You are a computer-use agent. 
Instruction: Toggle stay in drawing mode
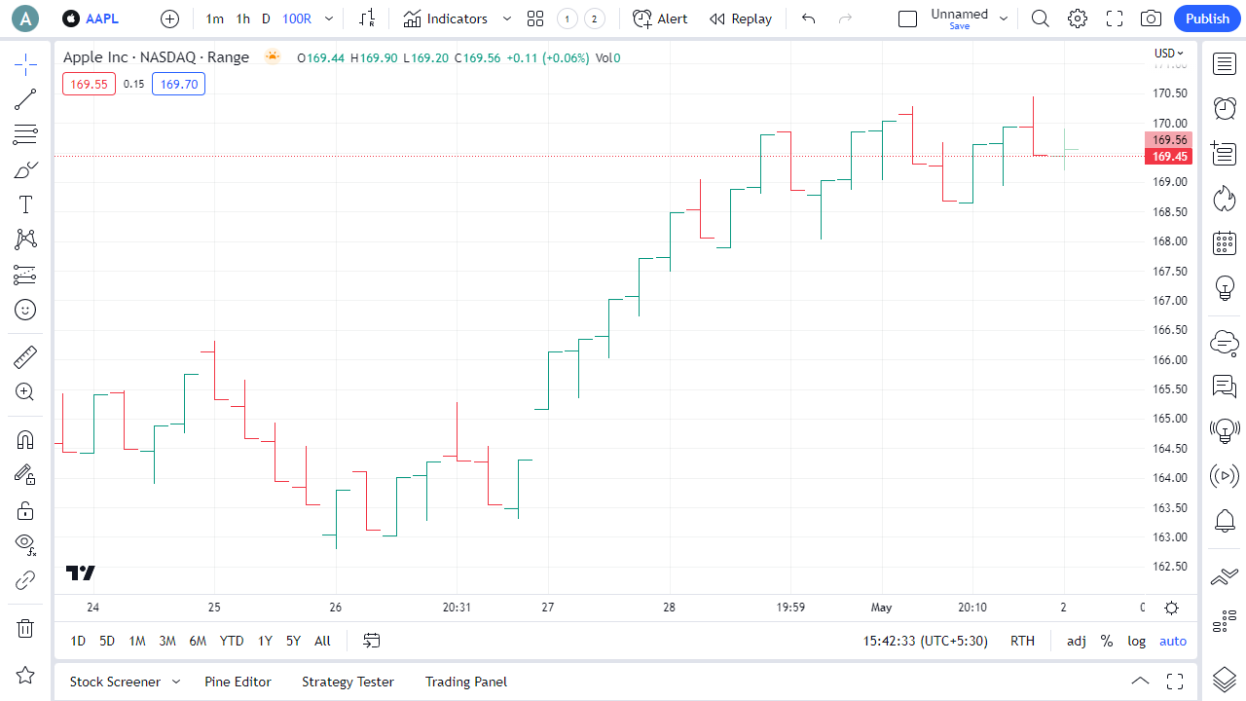[x=25, y=475]
